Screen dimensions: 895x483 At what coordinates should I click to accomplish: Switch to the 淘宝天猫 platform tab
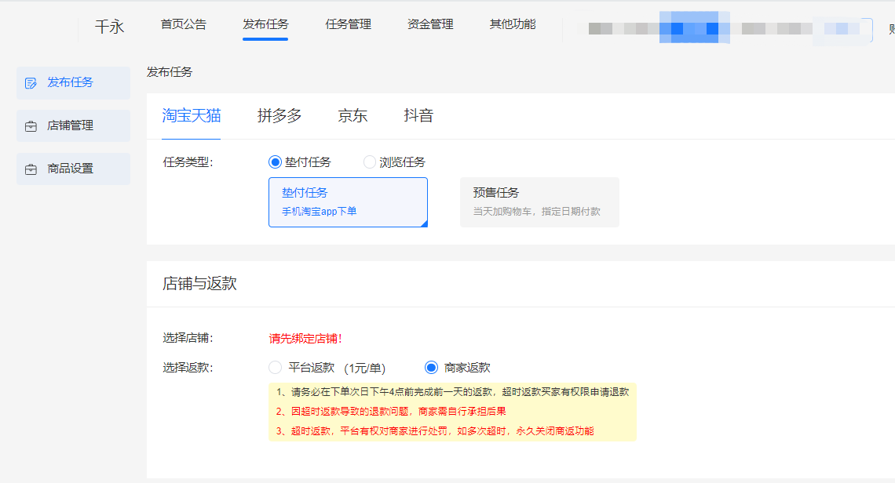pos(192,116)
